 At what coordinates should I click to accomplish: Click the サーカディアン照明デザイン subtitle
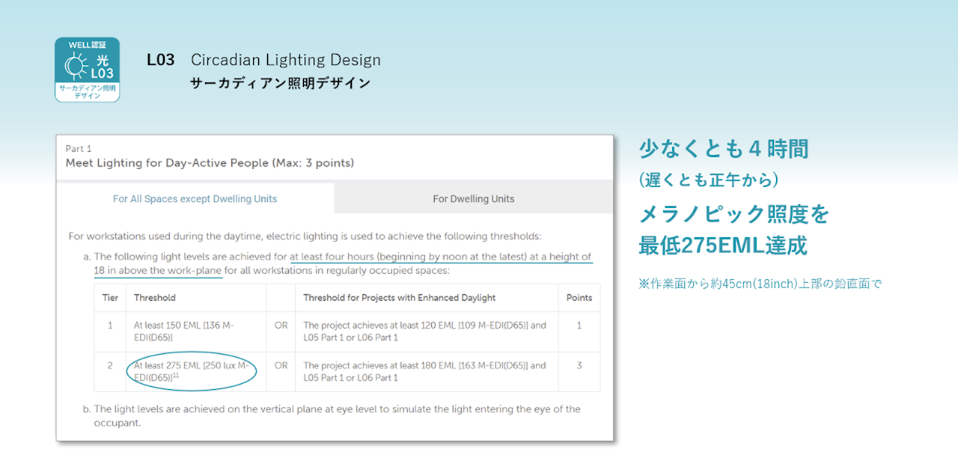281,83
